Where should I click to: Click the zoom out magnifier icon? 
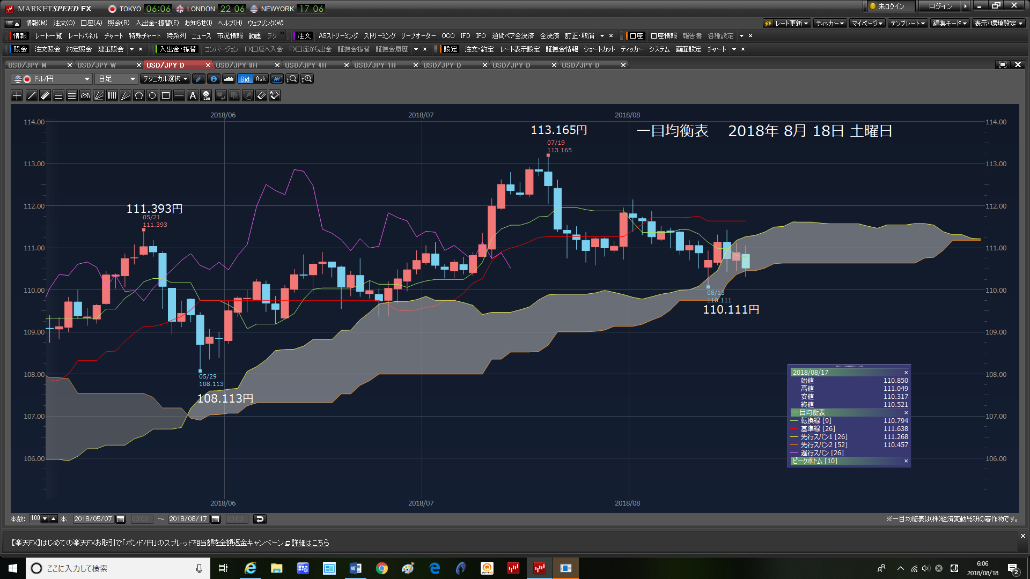pos(292,79)
